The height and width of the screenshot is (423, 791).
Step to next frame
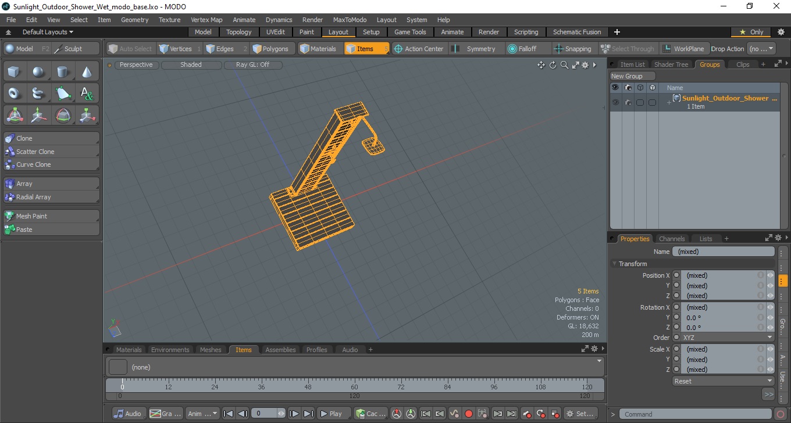click(294, 414)
